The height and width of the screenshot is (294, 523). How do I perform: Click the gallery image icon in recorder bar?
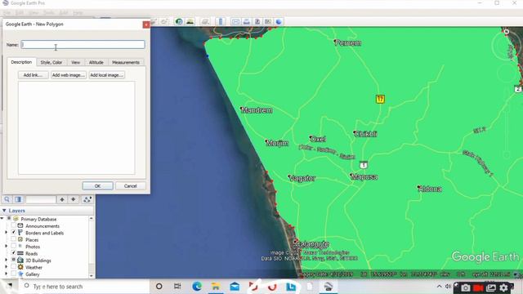point(491,287)
